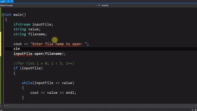Image resolution: width=197 pixels, height=111 pixels.
Task: Close the .cpp document tab
Action: pos(12,1)
